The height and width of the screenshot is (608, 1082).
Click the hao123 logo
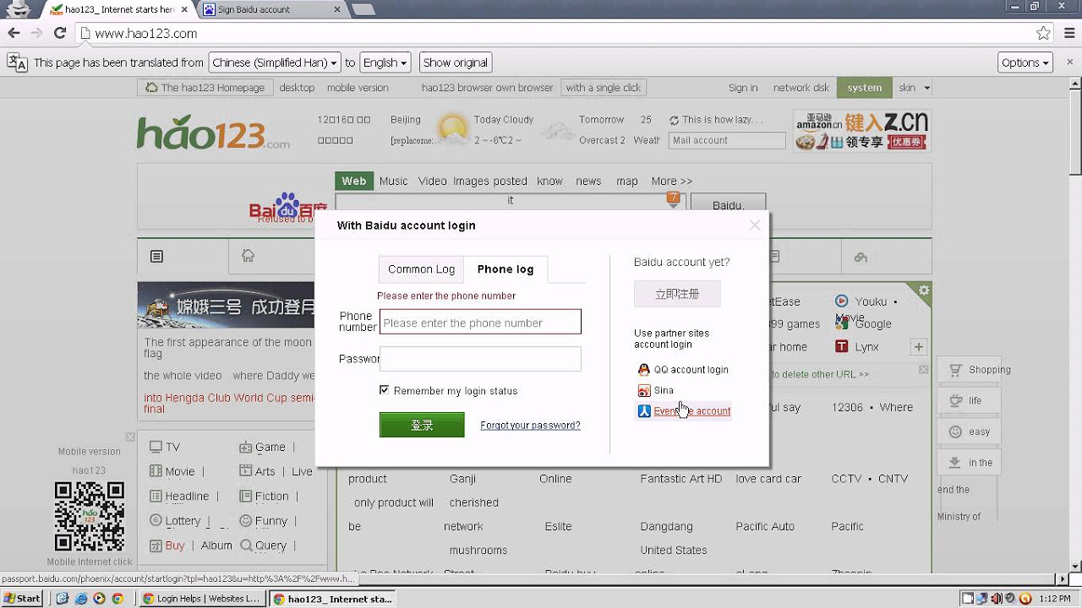tap(213, 133)
